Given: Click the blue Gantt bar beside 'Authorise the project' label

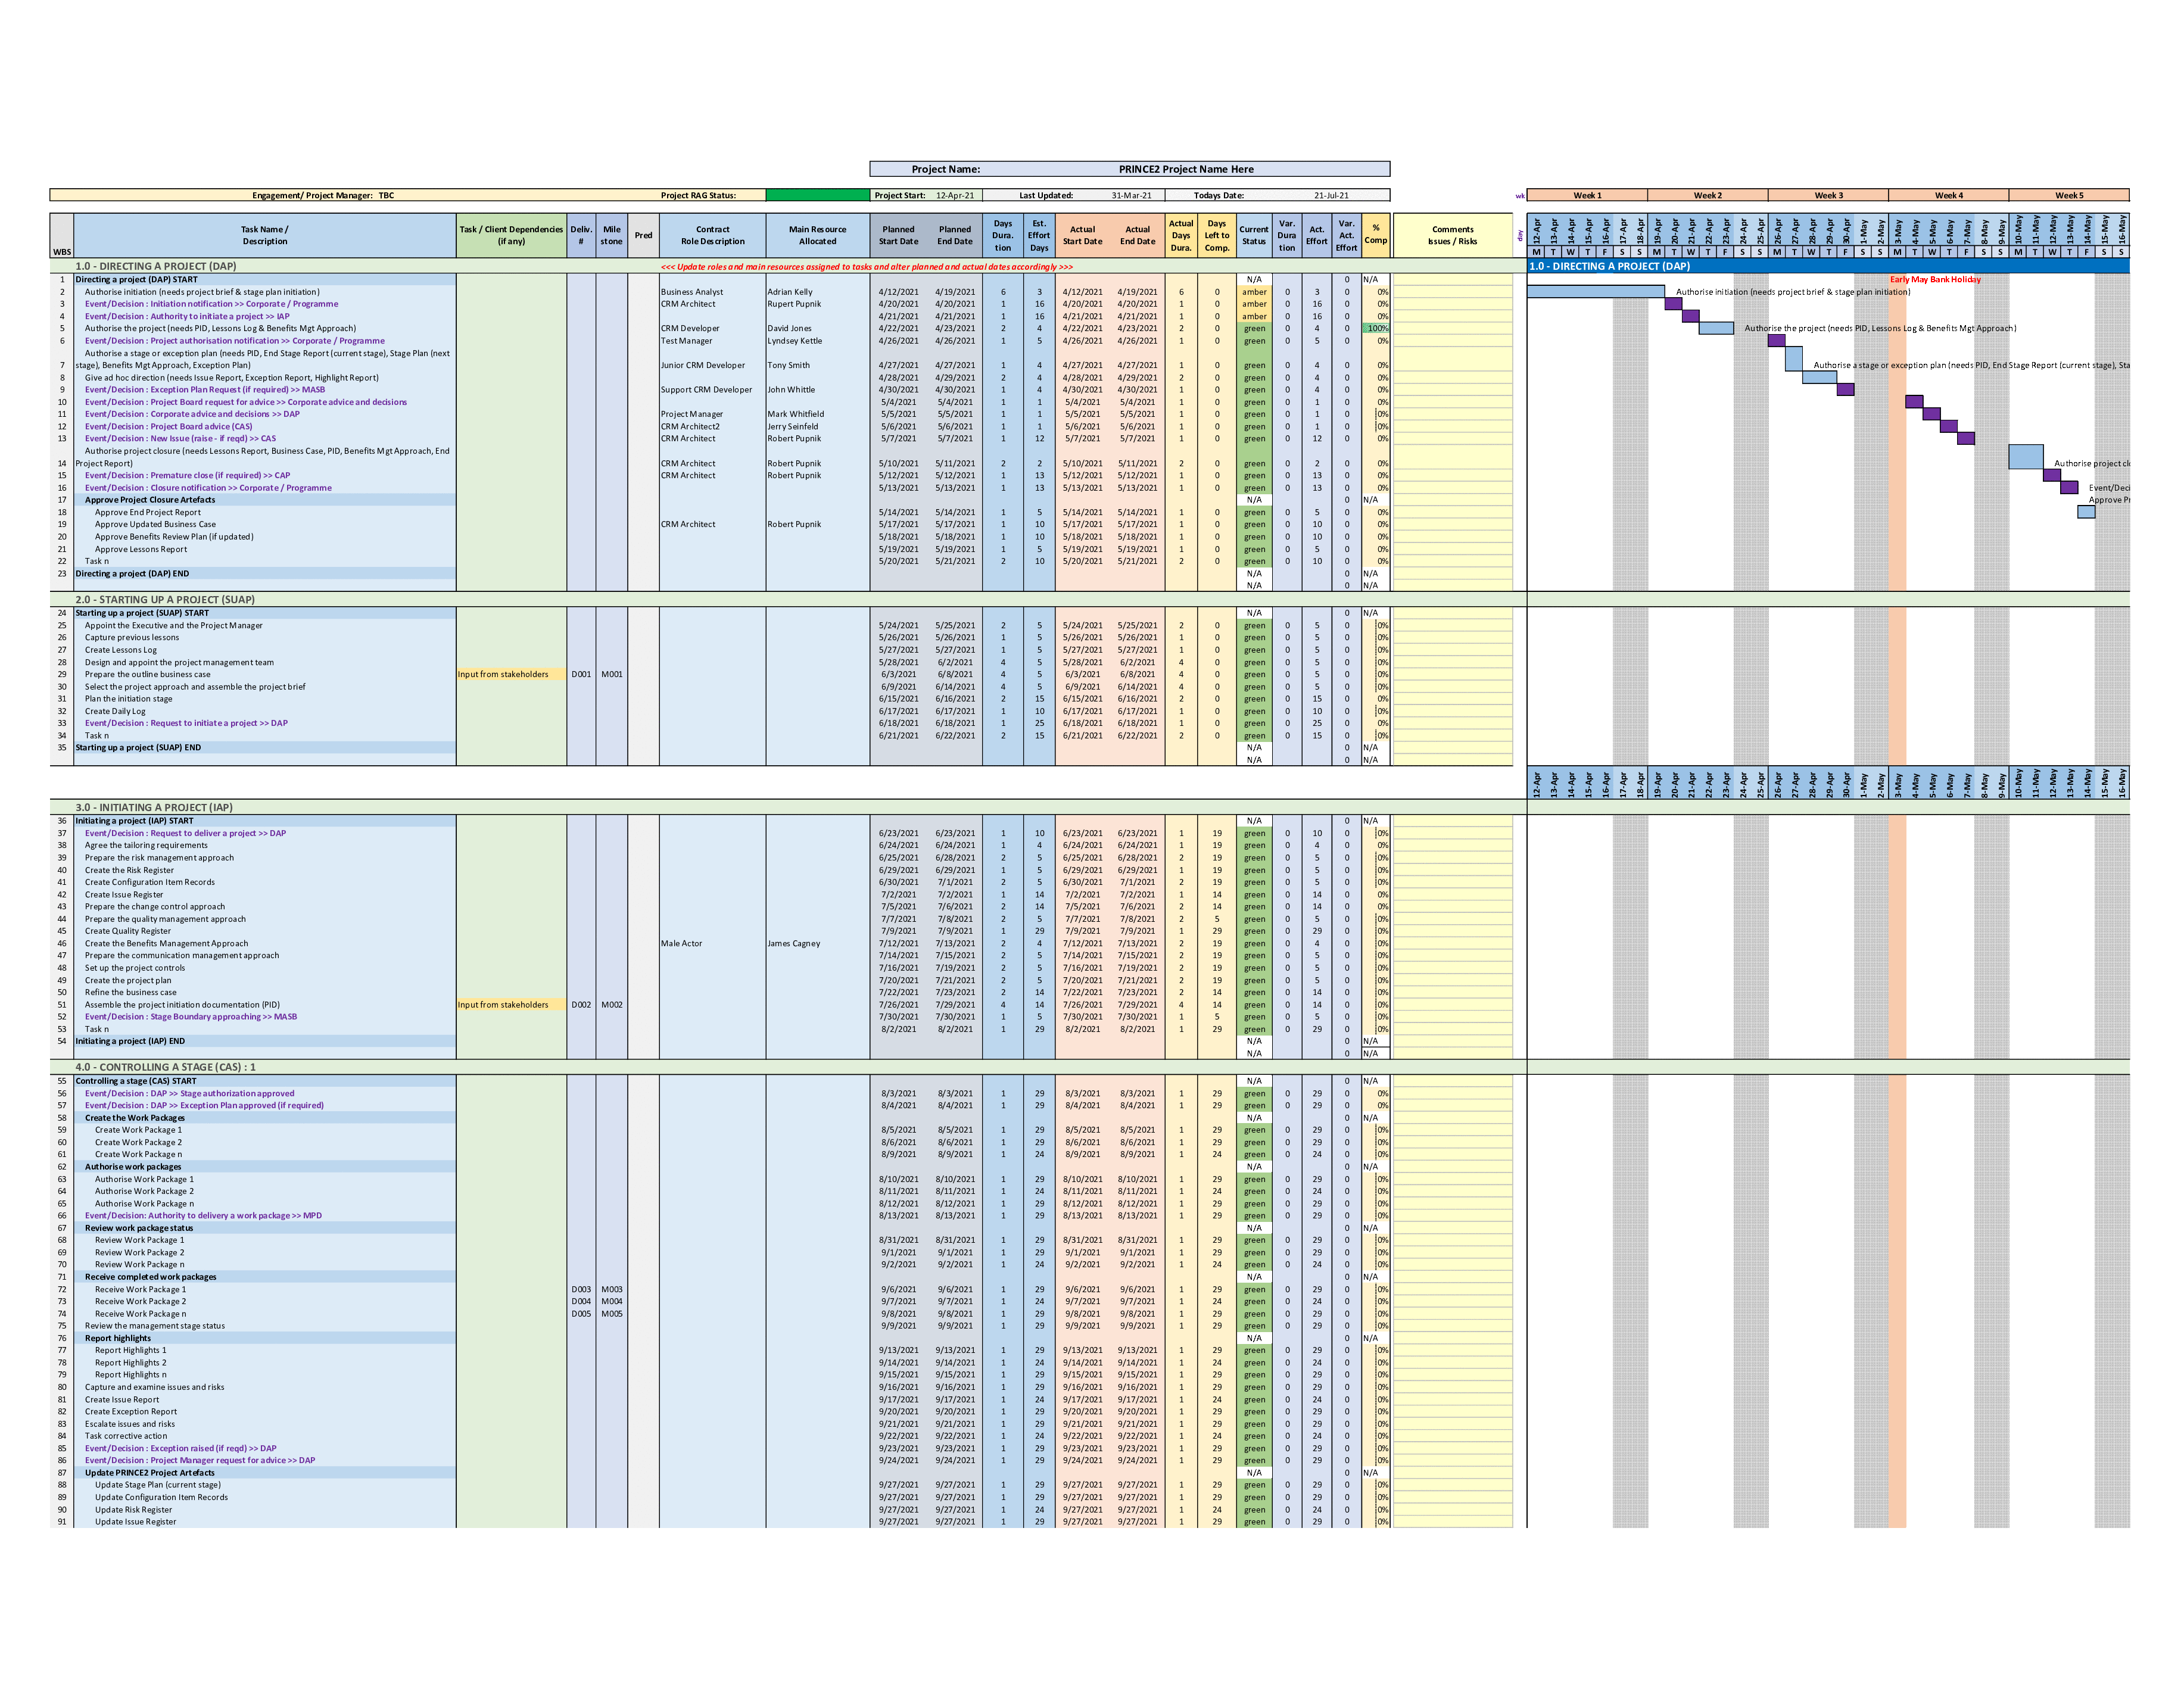Looking at the screenshot, I should click(x=1716, y=328).
